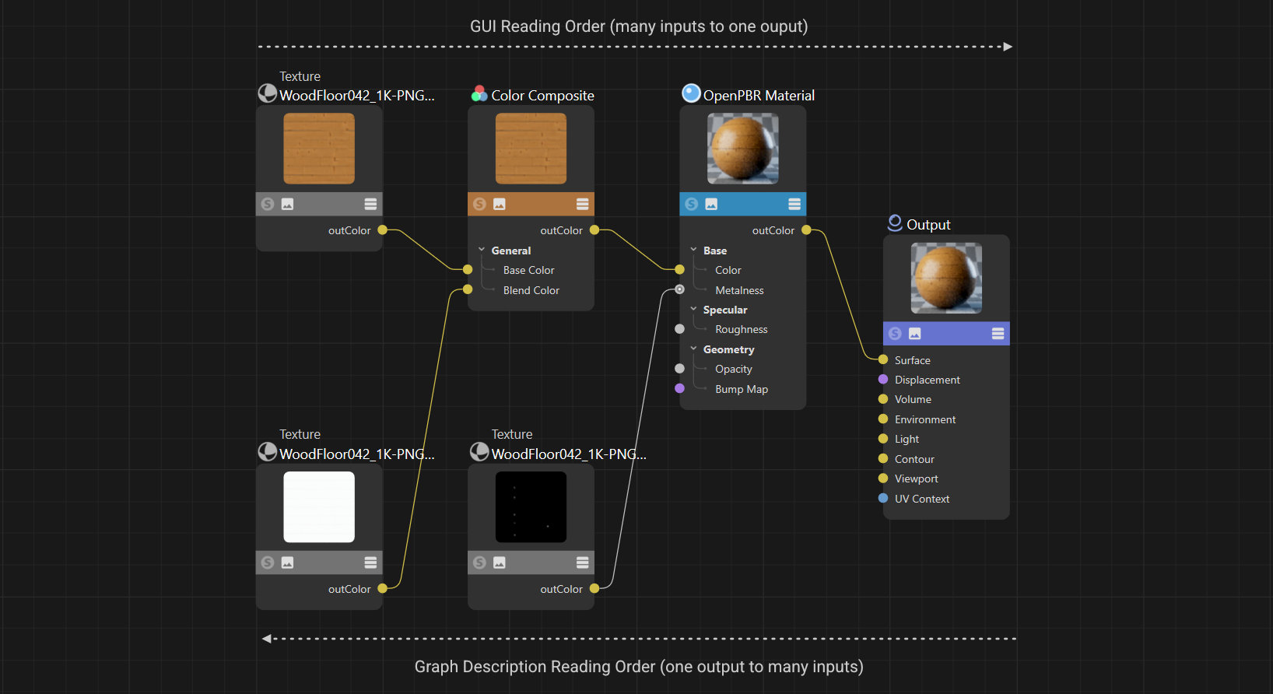Collapse the General group in Color Composite
Viewport: 1273px width, 694px height.
point(482,250)
